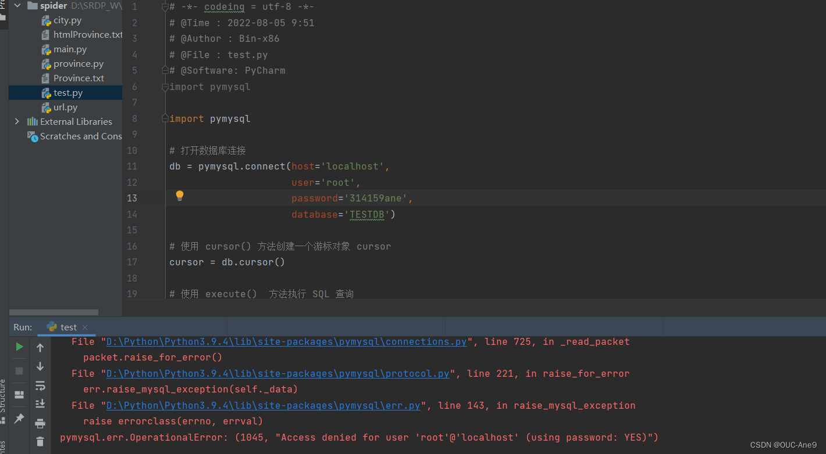Select url.py in the project tree
826x454 pixels.
pyautogui.click(x=65, y=107)
